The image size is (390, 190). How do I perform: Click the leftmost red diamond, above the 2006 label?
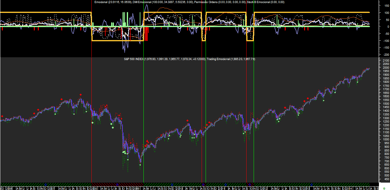coord(2,116)
